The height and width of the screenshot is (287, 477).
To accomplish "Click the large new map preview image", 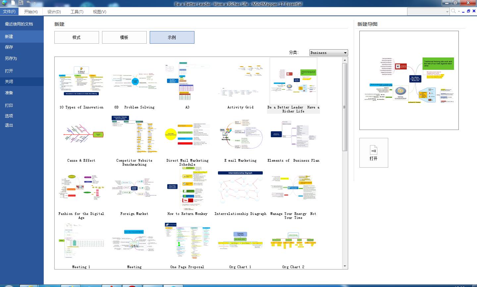I will tap(409, 80).
